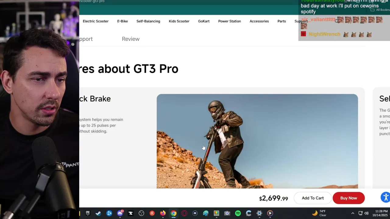Open the Camera app in taskbar
Viewport: 390px width, 219px height.
click(x=227, y=213)
